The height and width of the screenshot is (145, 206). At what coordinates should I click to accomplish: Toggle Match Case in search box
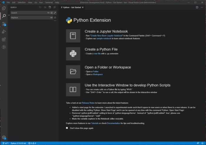tap(48, 13)
